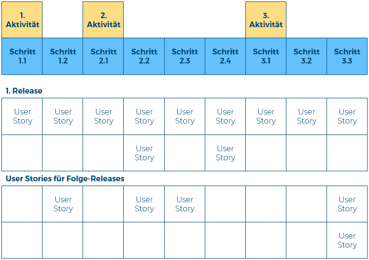Click the "Schritt 2.4" blue box

click(225, 56)
